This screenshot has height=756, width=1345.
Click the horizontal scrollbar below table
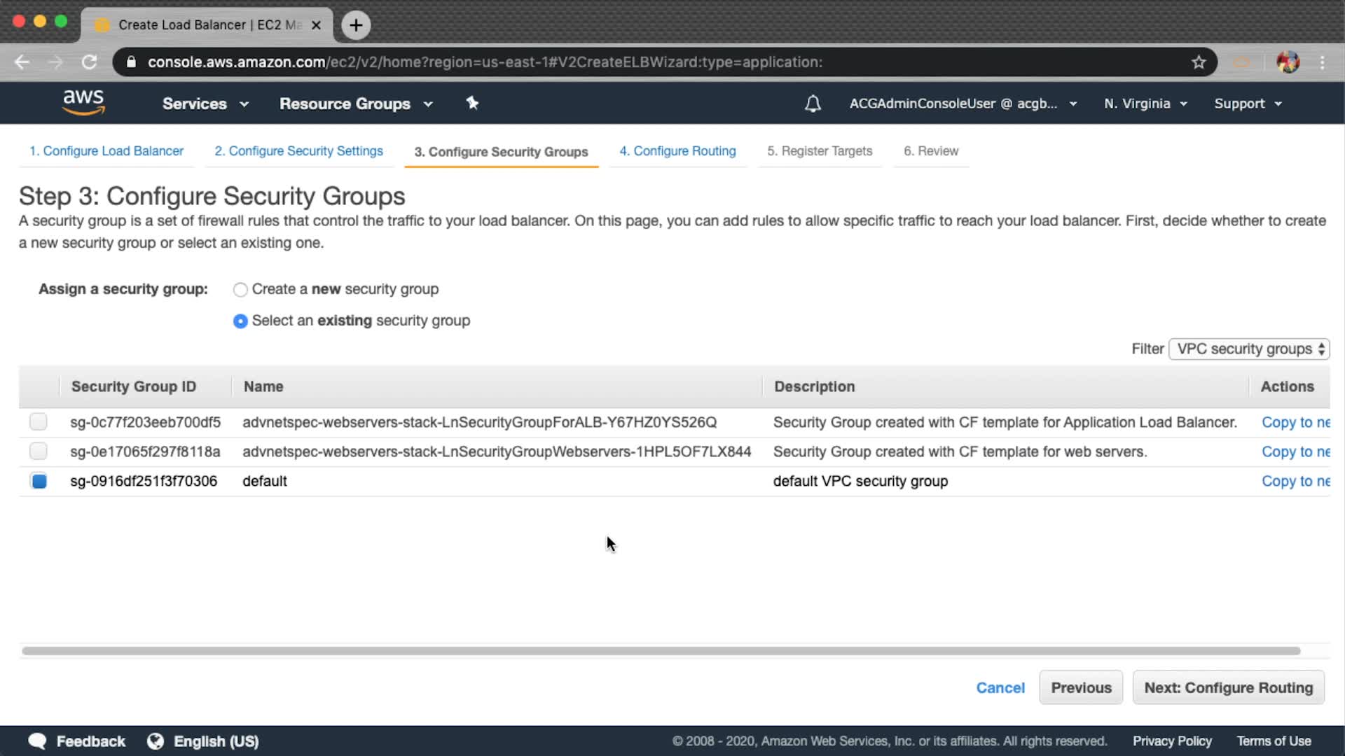(x=661, y=651)
